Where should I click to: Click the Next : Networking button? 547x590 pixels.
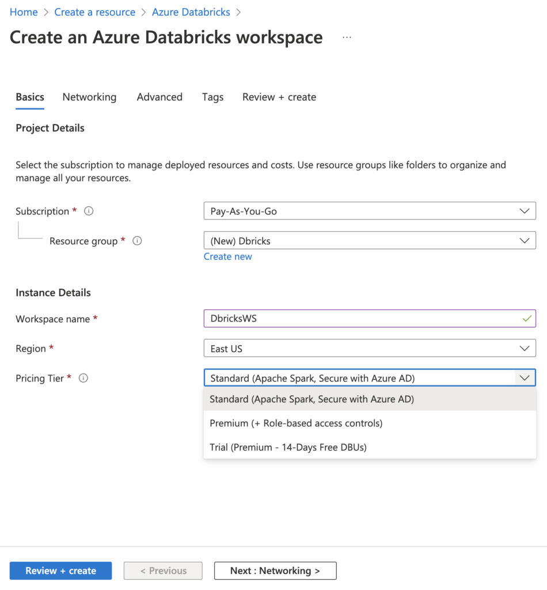275,571
